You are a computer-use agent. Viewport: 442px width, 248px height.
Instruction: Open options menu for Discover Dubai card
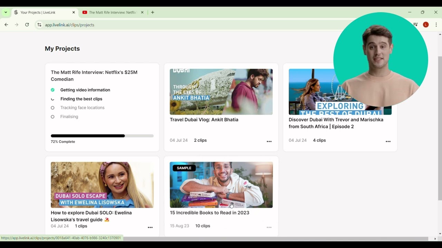click(x=388, y=142)
